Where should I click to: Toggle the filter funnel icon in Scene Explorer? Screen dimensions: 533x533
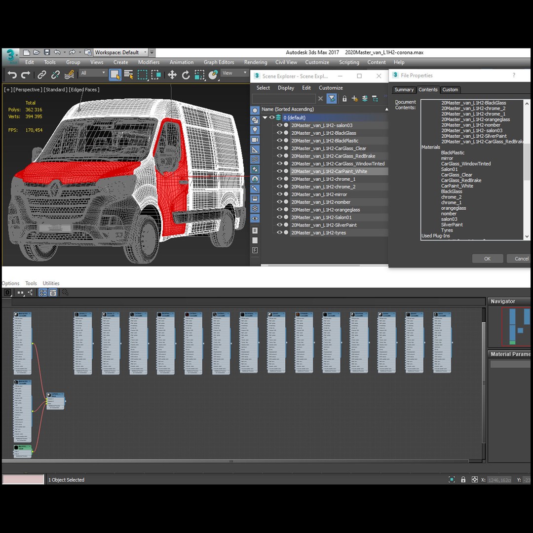tap(332, 98)
